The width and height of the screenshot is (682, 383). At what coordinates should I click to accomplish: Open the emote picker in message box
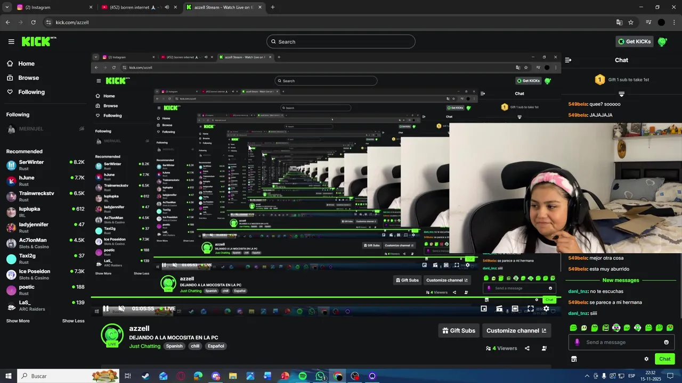[x=666, y=342]
